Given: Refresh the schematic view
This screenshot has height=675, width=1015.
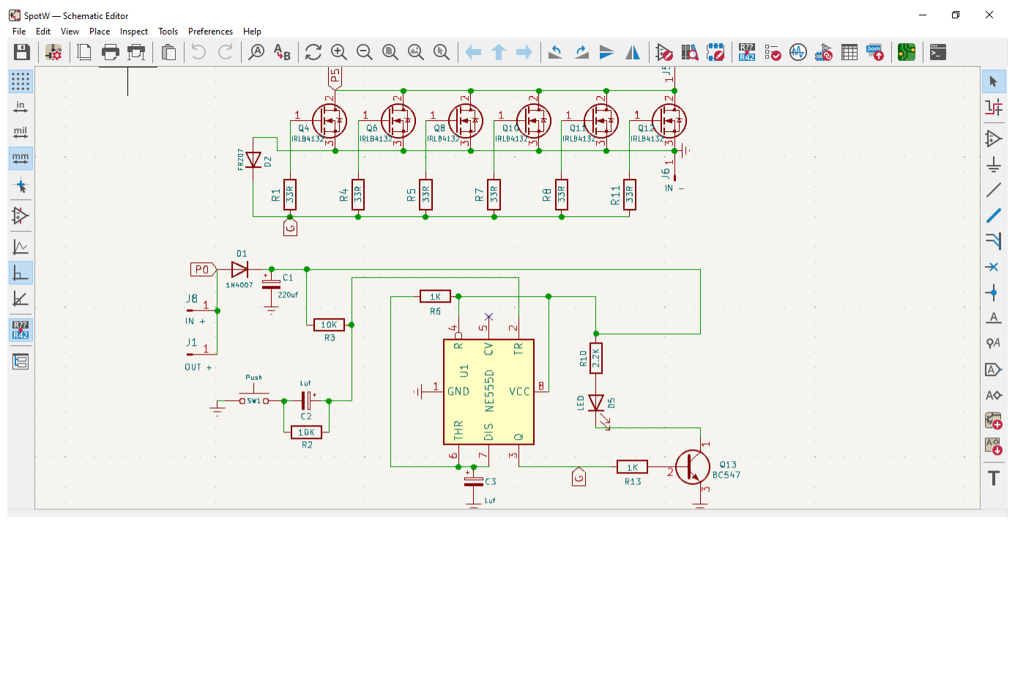Looking at the screenshot, I should click(x=313, y=52).
